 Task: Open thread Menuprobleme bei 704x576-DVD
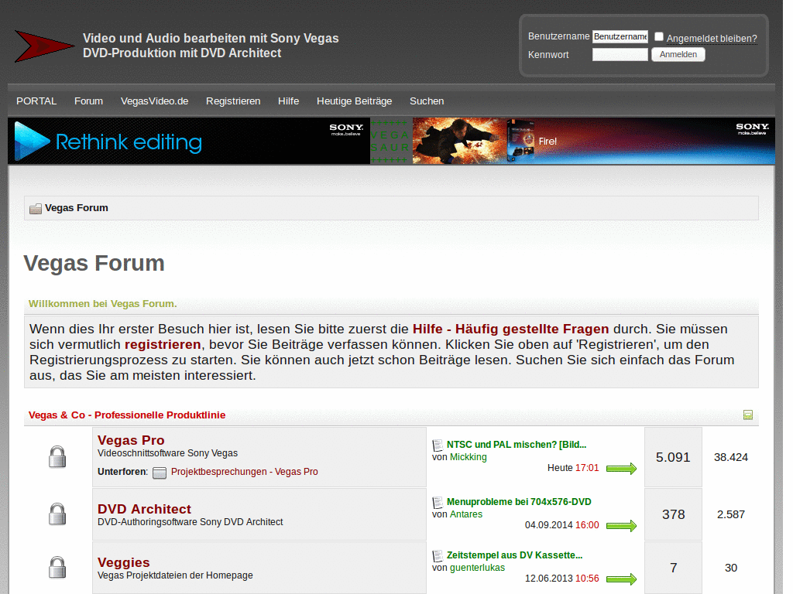coord(519,501)
